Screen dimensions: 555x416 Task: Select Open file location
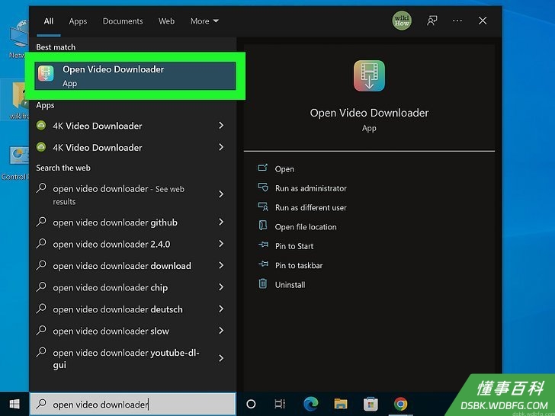306,227
